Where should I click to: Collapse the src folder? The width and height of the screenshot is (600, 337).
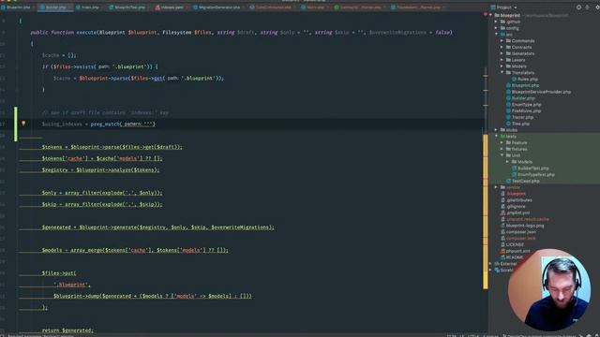click(496, 35)
